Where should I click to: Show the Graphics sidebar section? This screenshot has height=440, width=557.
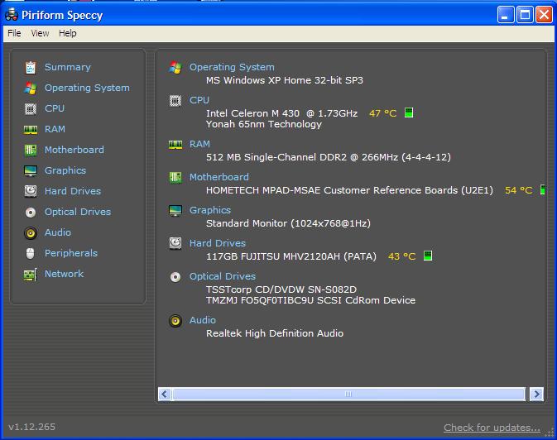65,170
